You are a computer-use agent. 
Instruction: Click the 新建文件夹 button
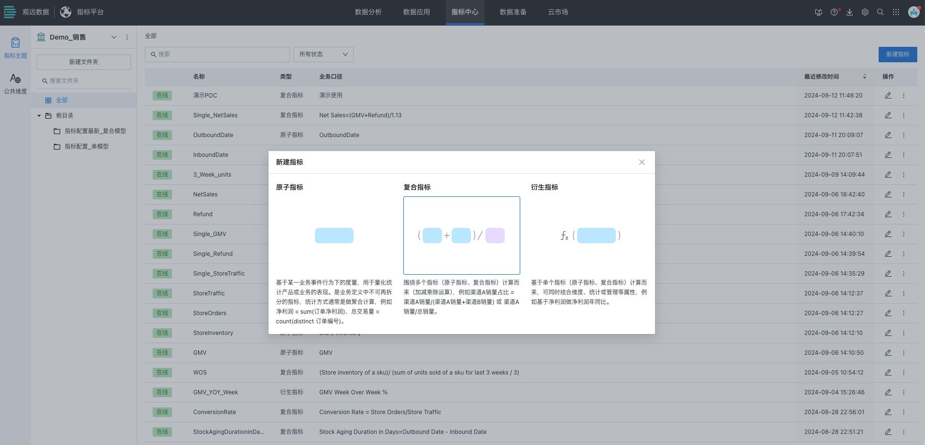83,62
